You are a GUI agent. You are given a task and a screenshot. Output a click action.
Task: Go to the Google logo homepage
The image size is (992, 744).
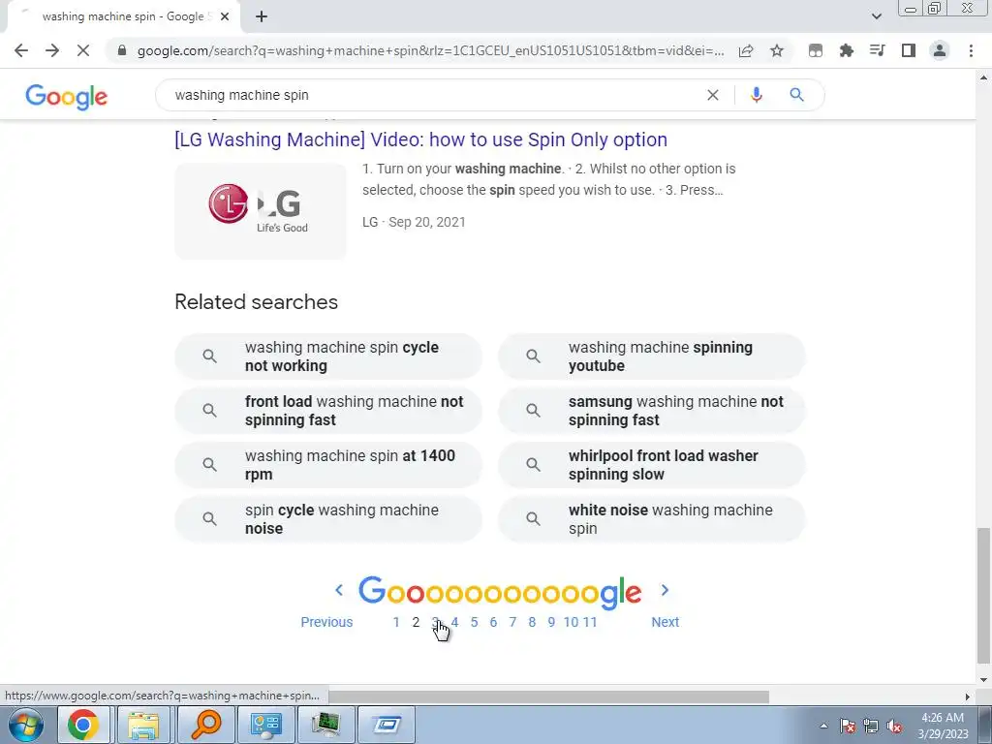coord(67,97)
